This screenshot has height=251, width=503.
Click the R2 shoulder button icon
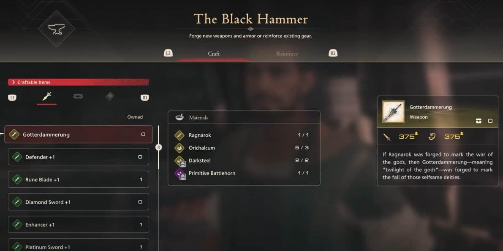[333, 54]
